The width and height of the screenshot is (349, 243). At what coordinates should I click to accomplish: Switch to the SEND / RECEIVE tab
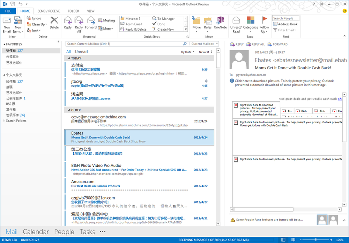[49, 11]
